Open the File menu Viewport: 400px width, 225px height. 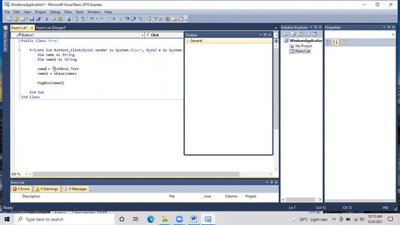click(7, 12)
